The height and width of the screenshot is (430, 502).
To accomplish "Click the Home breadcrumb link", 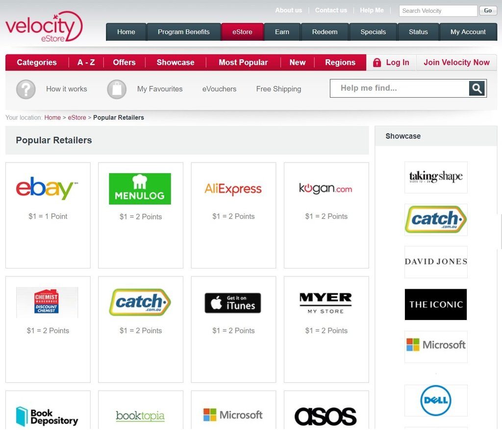I will (x=52, y=118).
